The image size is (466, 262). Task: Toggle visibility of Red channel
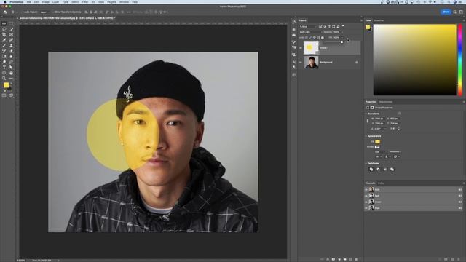(x=366, y=196)
